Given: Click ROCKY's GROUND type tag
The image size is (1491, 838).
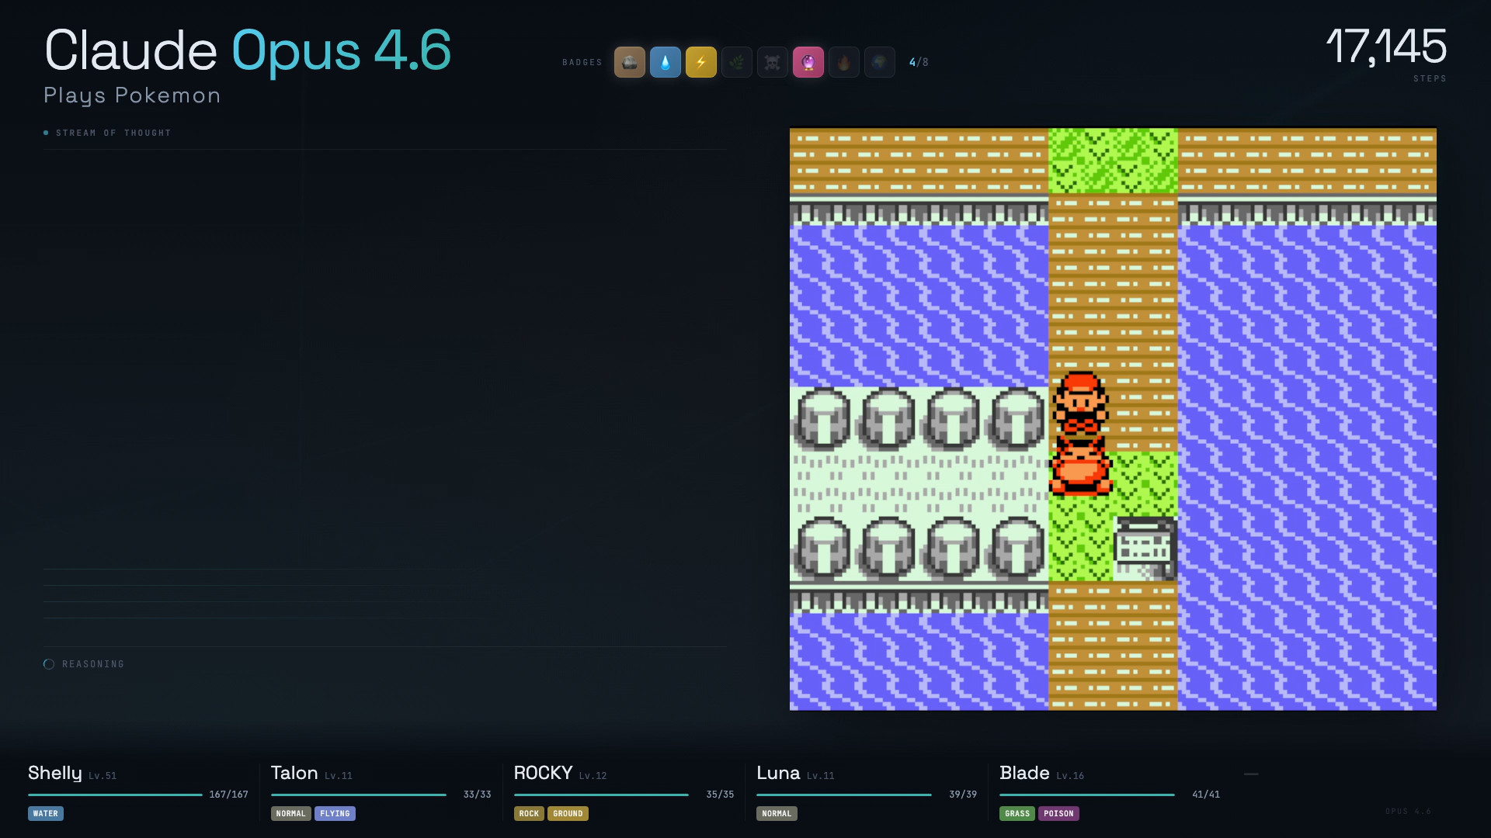Looking at the screenshot, I should point(567,813).
